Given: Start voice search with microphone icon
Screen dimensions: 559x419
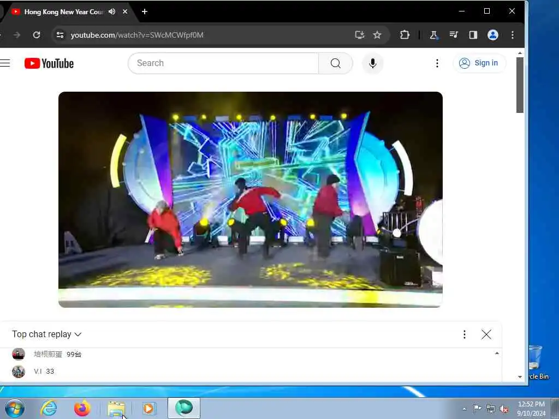Looking at the screenshot, I should [372, 63].
